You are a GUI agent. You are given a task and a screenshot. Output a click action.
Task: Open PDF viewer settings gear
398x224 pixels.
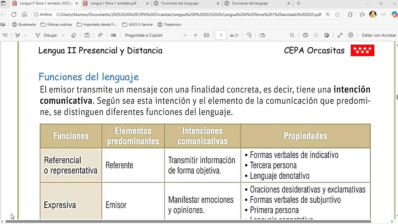(351, 35)
